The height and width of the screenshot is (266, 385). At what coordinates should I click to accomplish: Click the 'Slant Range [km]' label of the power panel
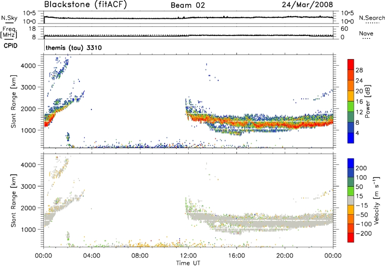(x=13, y=101)
